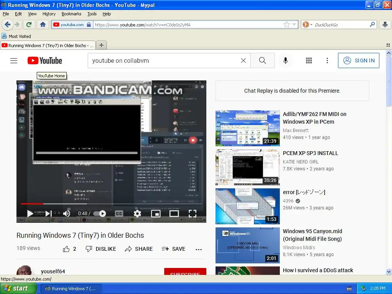Viewport: 392px width, 294px height.
Task: Open the DuckDuckGo search engine selector
Action: click(x=307, y=24)
